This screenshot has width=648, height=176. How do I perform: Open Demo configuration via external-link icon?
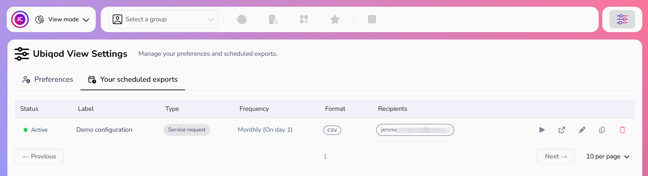[x=562, y=130]
